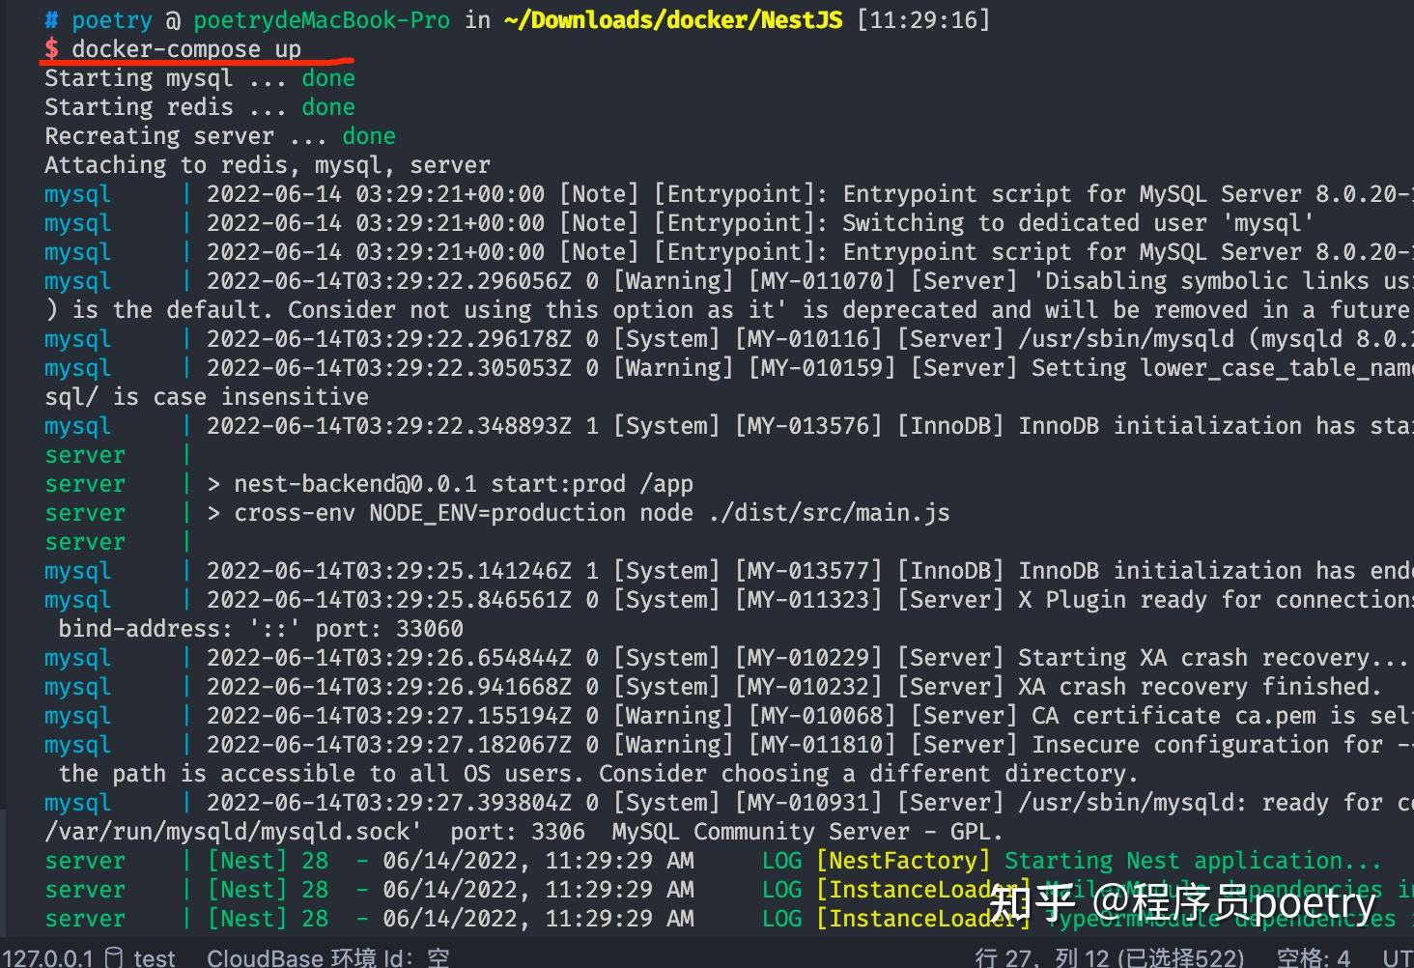Viewport: 1414px width, 968px height.
Task: Click the database cylinder icon in status bar
Action: 114,957
